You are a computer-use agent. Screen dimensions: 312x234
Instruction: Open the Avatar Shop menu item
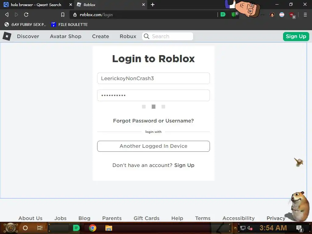[66, 37]
